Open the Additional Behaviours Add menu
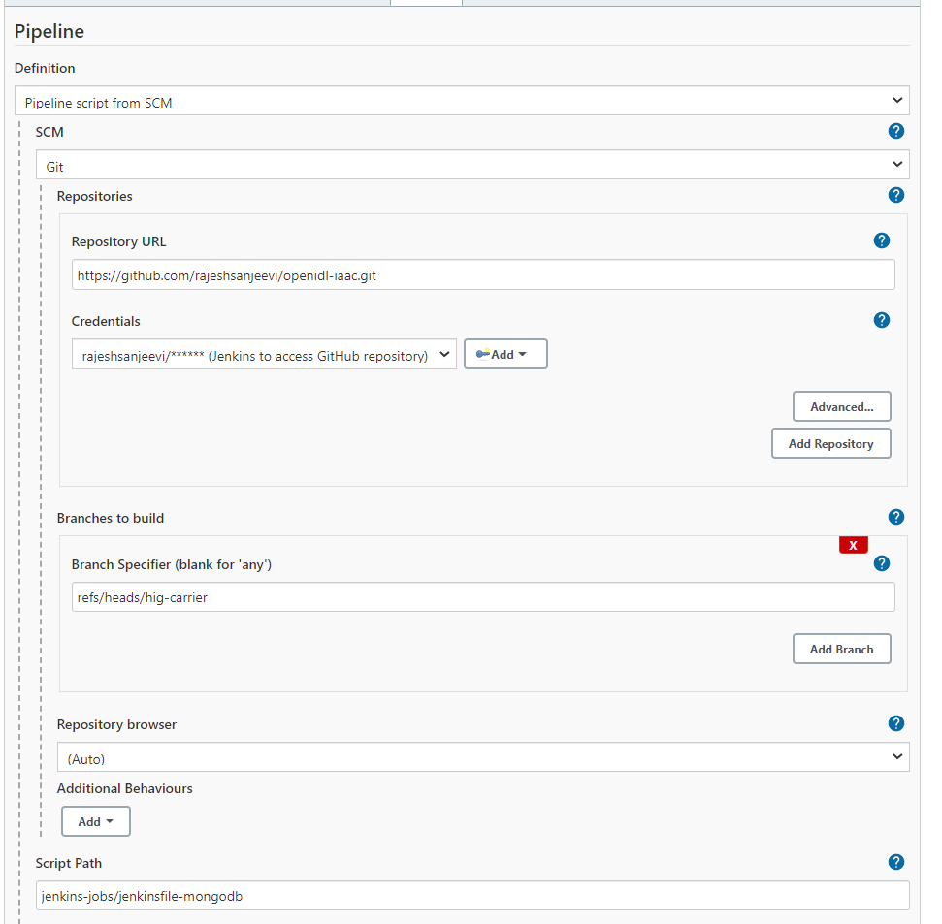Screen dimensions: 942x924 click(95, 822)
